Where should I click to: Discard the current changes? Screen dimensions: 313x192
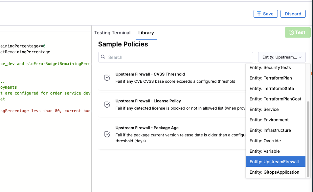293,14
